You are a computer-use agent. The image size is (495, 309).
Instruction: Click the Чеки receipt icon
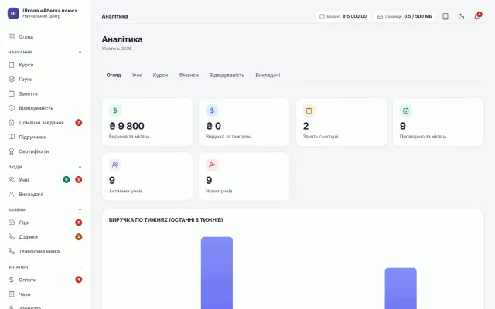pos(12,294)
